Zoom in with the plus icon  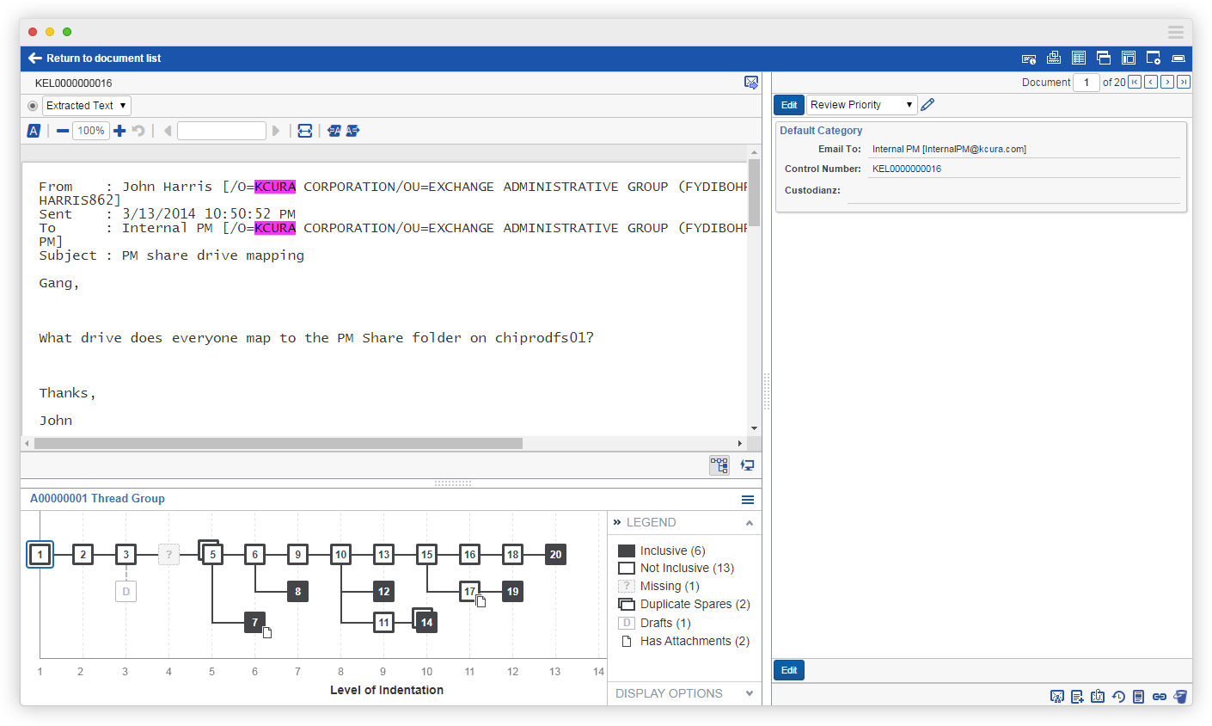(x=119, y=131)
